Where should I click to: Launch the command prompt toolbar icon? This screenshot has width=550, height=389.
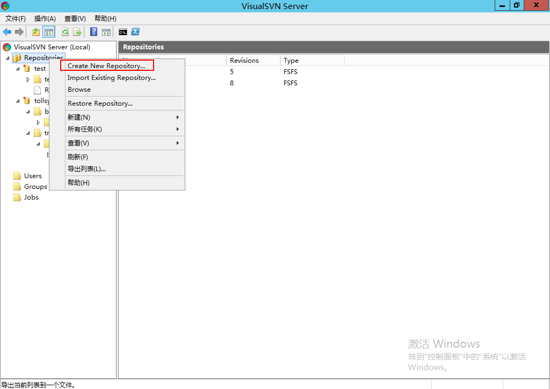tap(123, 32)
